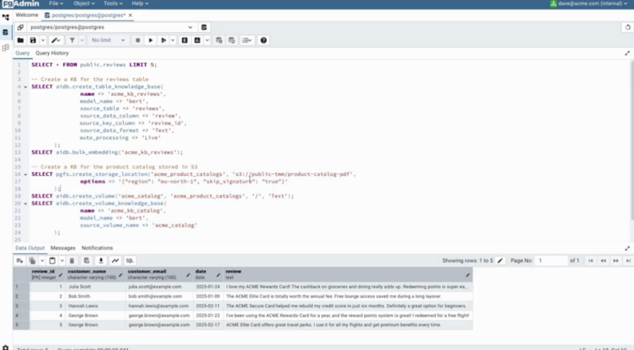This screenshot has width=634, height=350.
Task: Execute the query with play button
Action: click(150, 40)
